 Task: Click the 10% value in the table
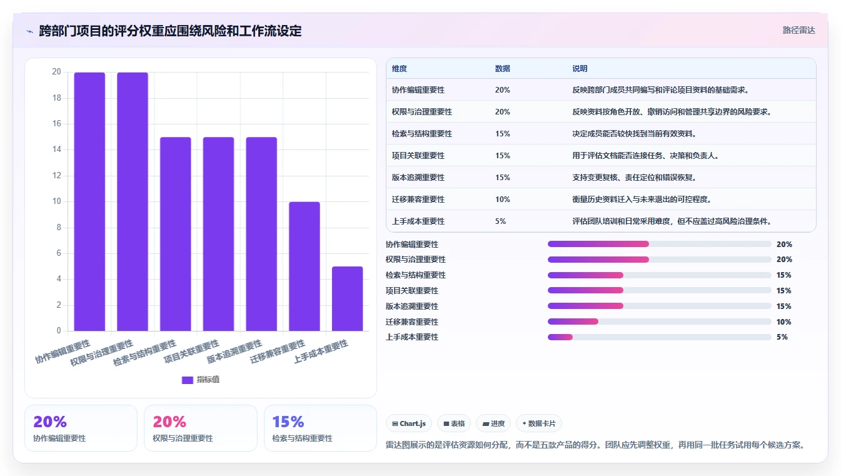tap(503, 200)
